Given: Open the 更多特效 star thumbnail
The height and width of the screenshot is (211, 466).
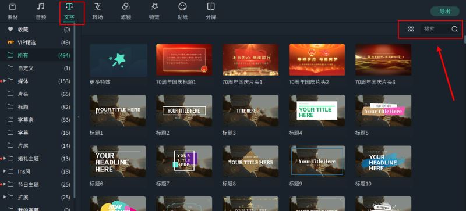Looking at the screenshot, I should 118,60.
